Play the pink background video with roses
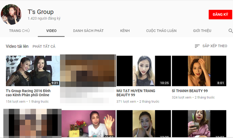 (x=89, y=124)
